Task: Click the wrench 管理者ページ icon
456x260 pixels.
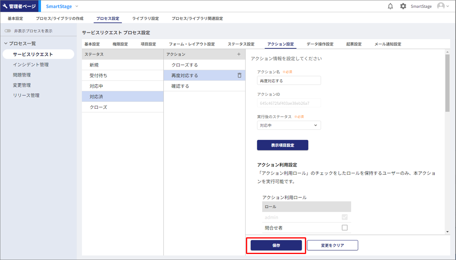Action: (5, 6)
